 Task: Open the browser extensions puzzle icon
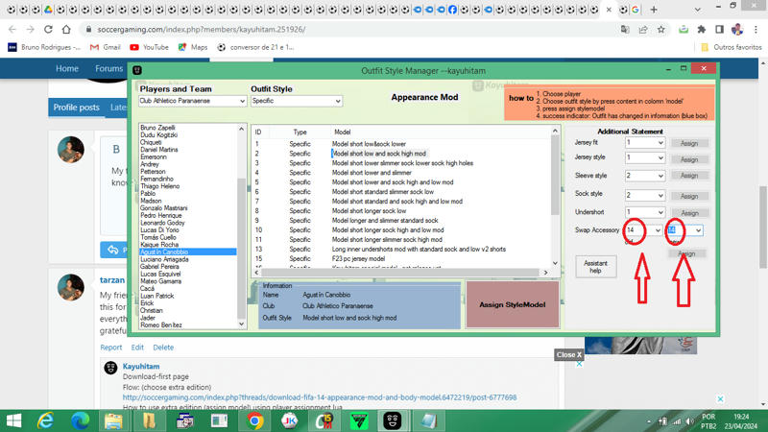701,30
